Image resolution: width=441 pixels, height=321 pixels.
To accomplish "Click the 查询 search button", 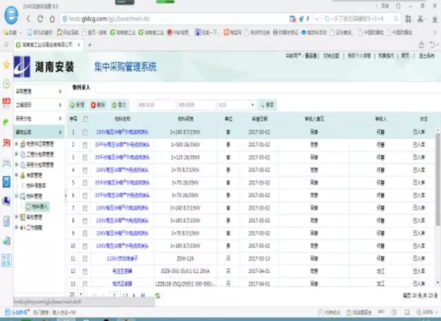I will click(267, 105).
